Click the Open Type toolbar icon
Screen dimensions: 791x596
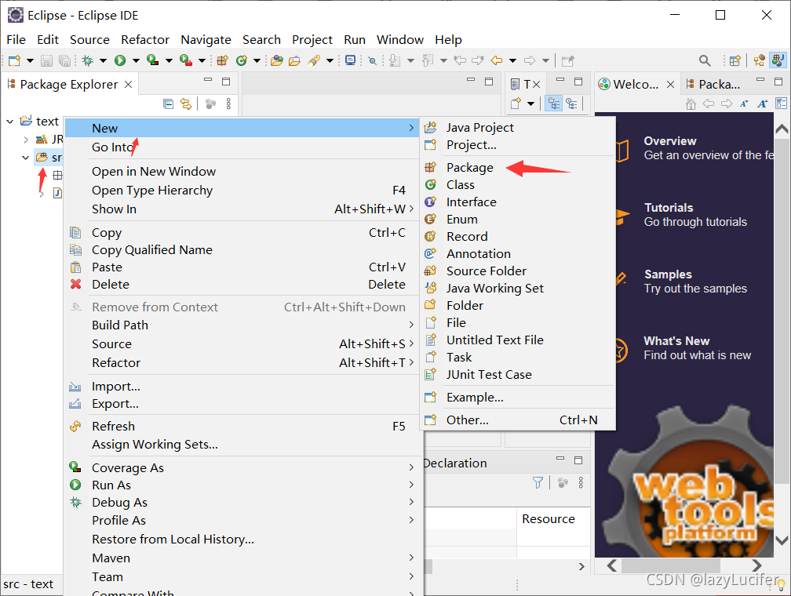pyautogui.click(x=276, y=60)
